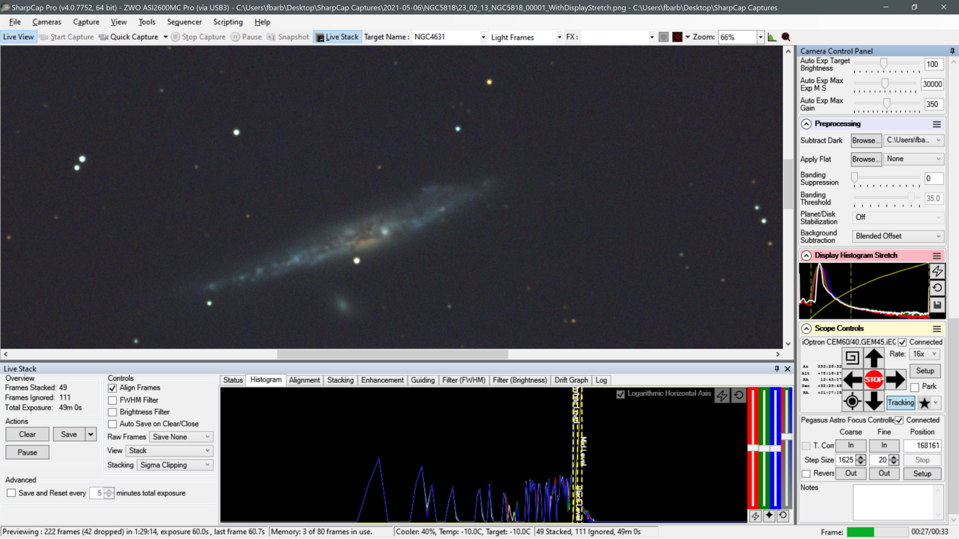Open the Sequencer menu
The image size is (959, 539).
pyautogui.click(x=184, y=22)
